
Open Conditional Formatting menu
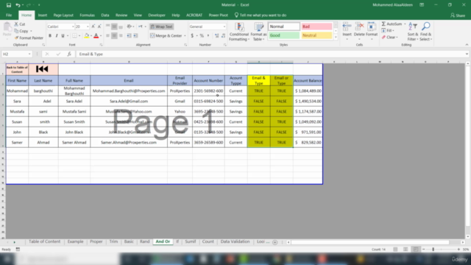[x=239, y=32]
